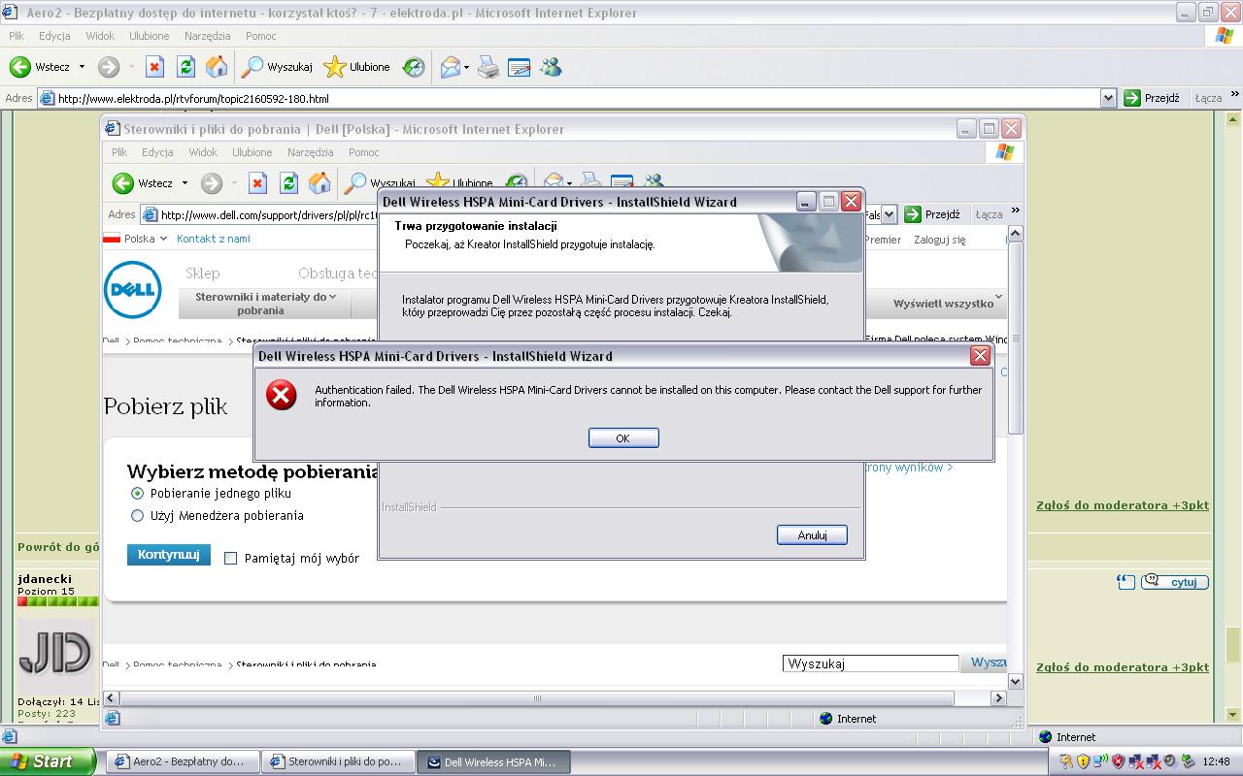Open Pomoc menu in outer IE window

(x=261, y=36)
